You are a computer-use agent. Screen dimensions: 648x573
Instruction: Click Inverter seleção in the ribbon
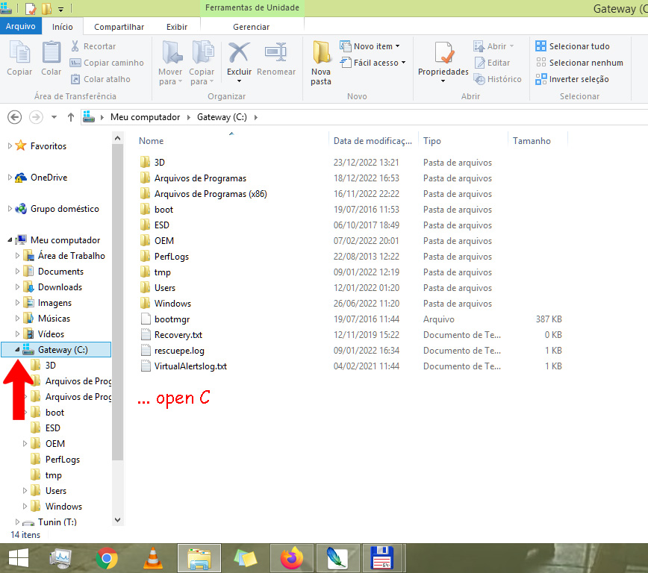[x=572, y=79]
